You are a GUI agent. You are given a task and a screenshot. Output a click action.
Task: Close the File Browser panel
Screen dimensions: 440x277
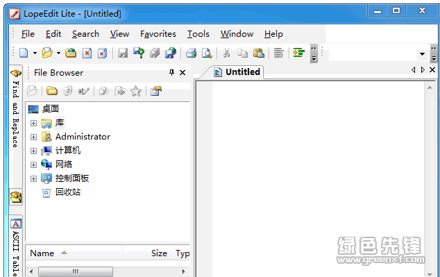point(183,73)
